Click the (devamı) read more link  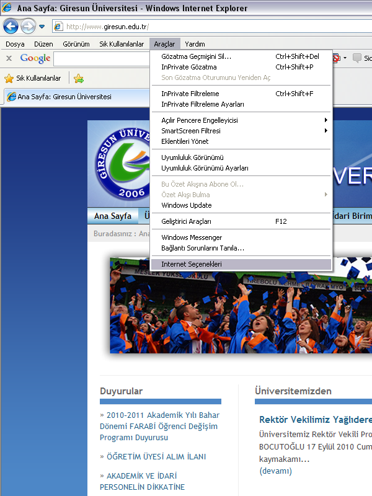(x=275, y=471)
